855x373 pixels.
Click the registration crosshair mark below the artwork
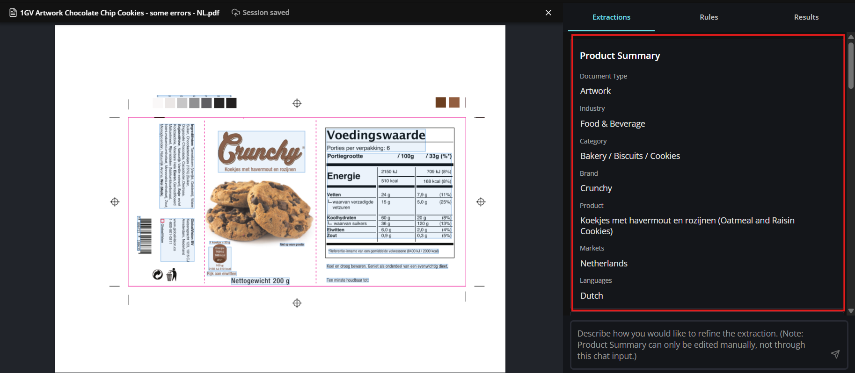(297, 303)
